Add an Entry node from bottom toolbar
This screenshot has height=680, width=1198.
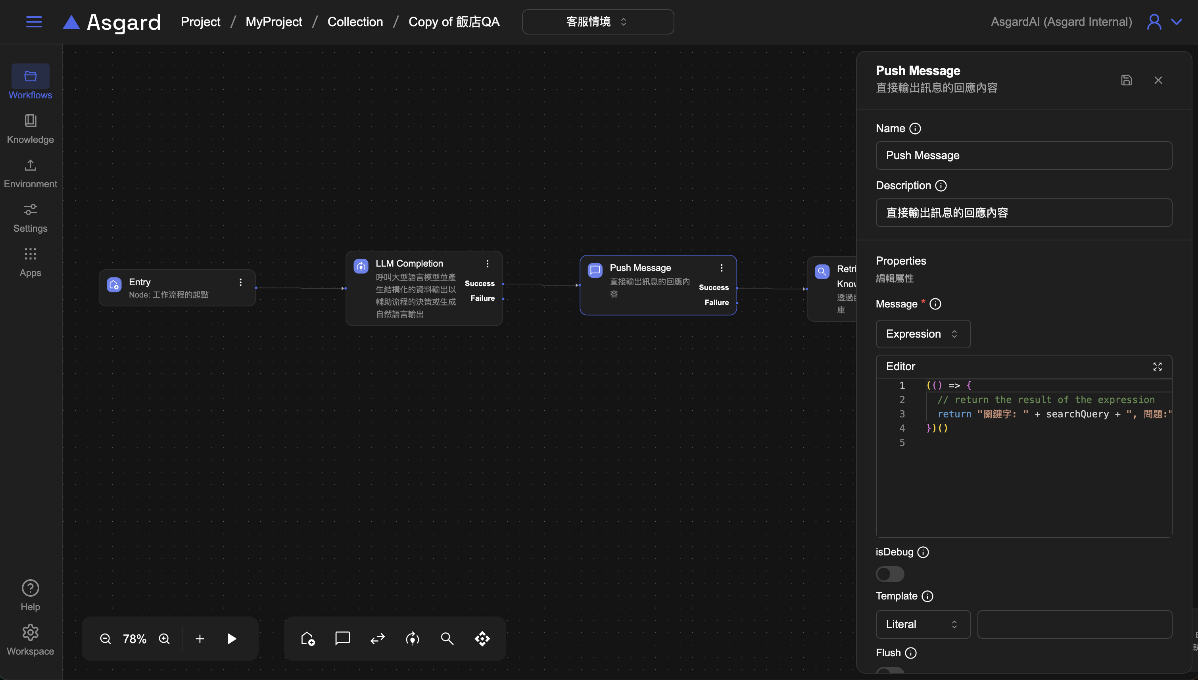point(308,638)
